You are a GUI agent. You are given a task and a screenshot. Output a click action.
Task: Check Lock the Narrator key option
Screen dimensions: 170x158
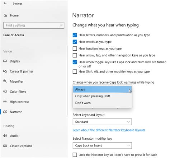(75, 155)
